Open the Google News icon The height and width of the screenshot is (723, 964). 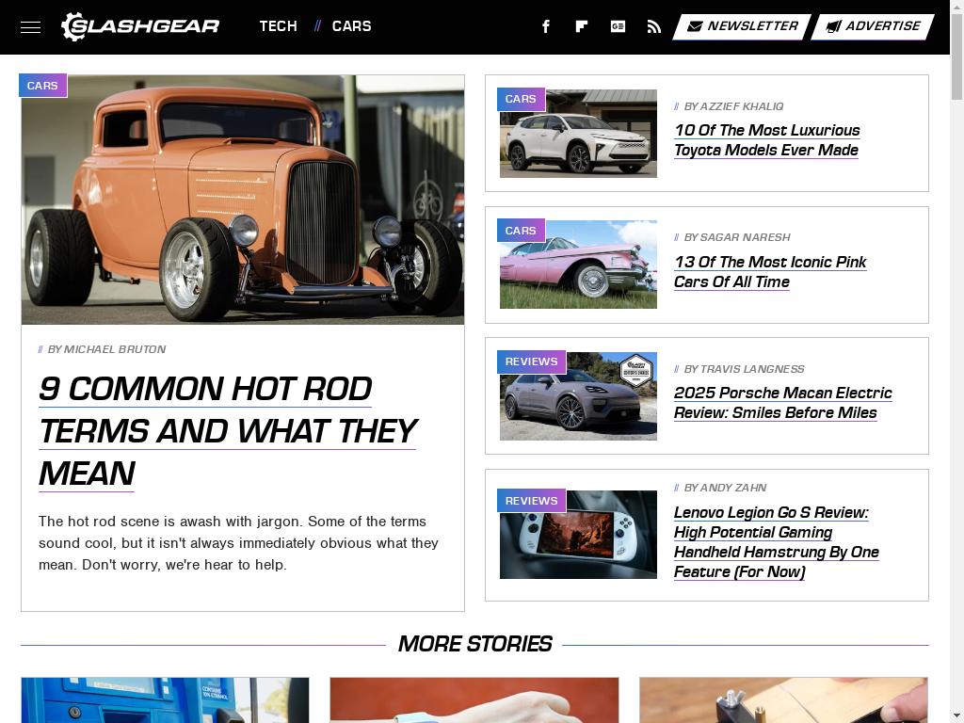tap(618, 26)
